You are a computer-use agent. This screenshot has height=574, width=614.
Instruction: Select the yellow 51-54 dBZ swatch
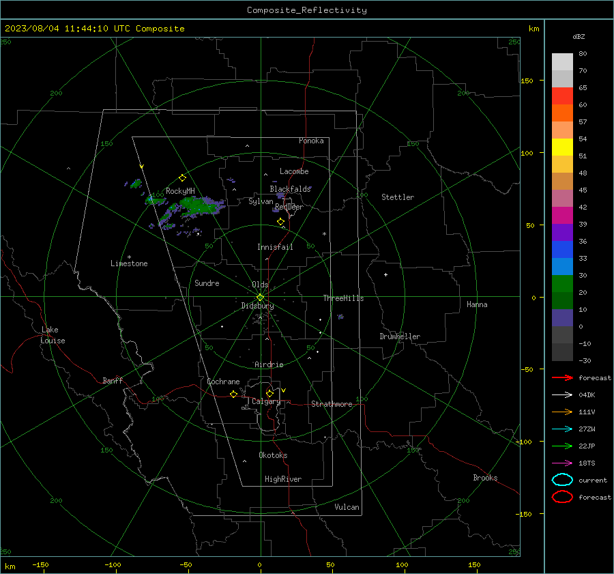coord(562,147)
